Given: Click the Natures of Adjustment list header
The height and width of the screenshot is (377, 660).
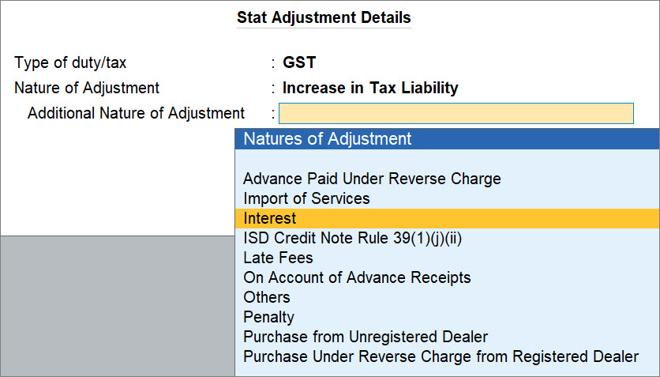Looking at the screenshot, I should tap(447, 139).
